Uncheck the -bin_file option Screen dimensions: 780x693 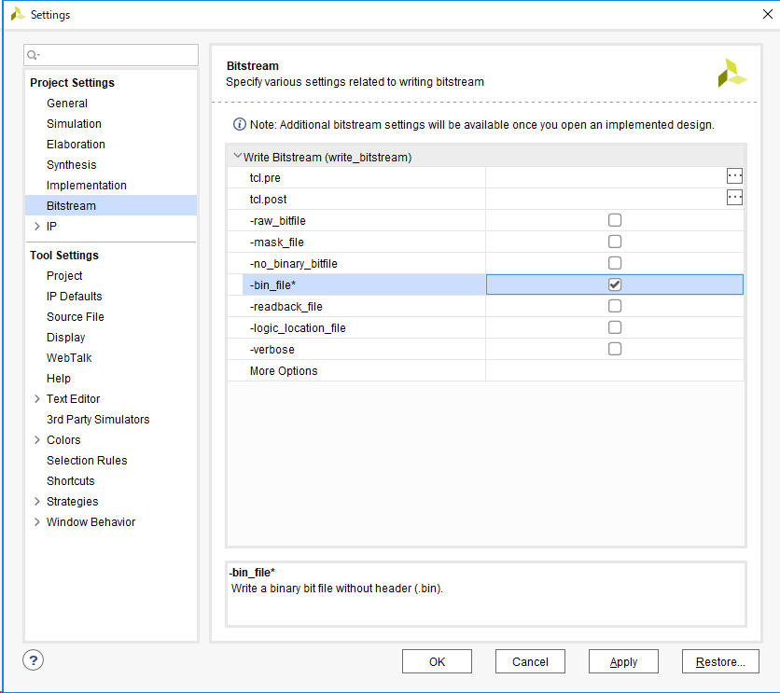[615, 284]
